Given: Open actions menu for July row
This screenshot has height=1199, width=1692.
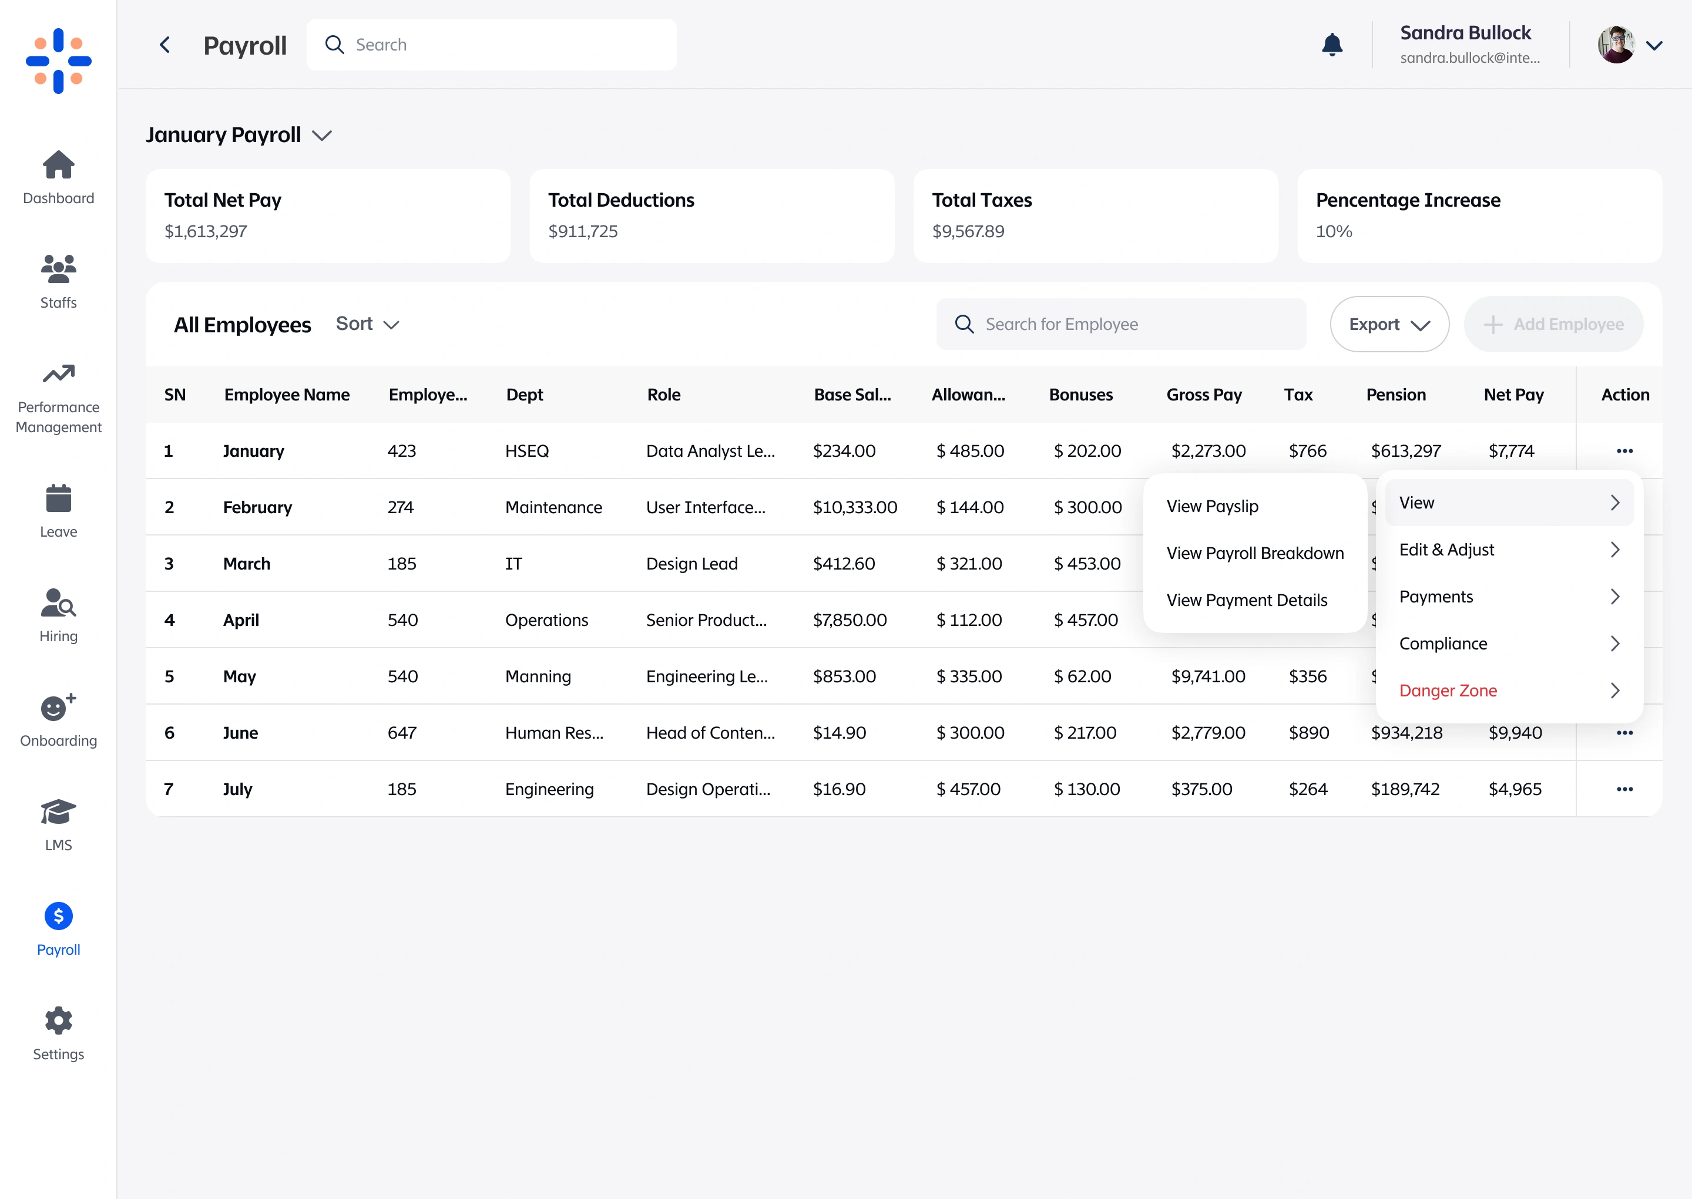Looking at the screenshot, I should pyautogui.click(x=1624, y=789).
